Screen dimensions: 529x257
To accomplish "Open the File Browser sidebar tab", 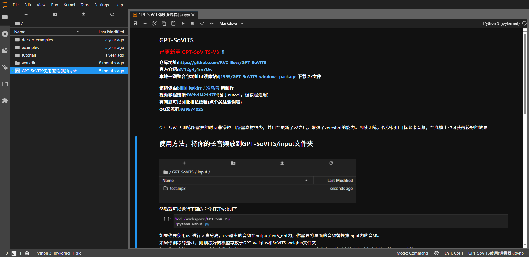I will (5, 17).
